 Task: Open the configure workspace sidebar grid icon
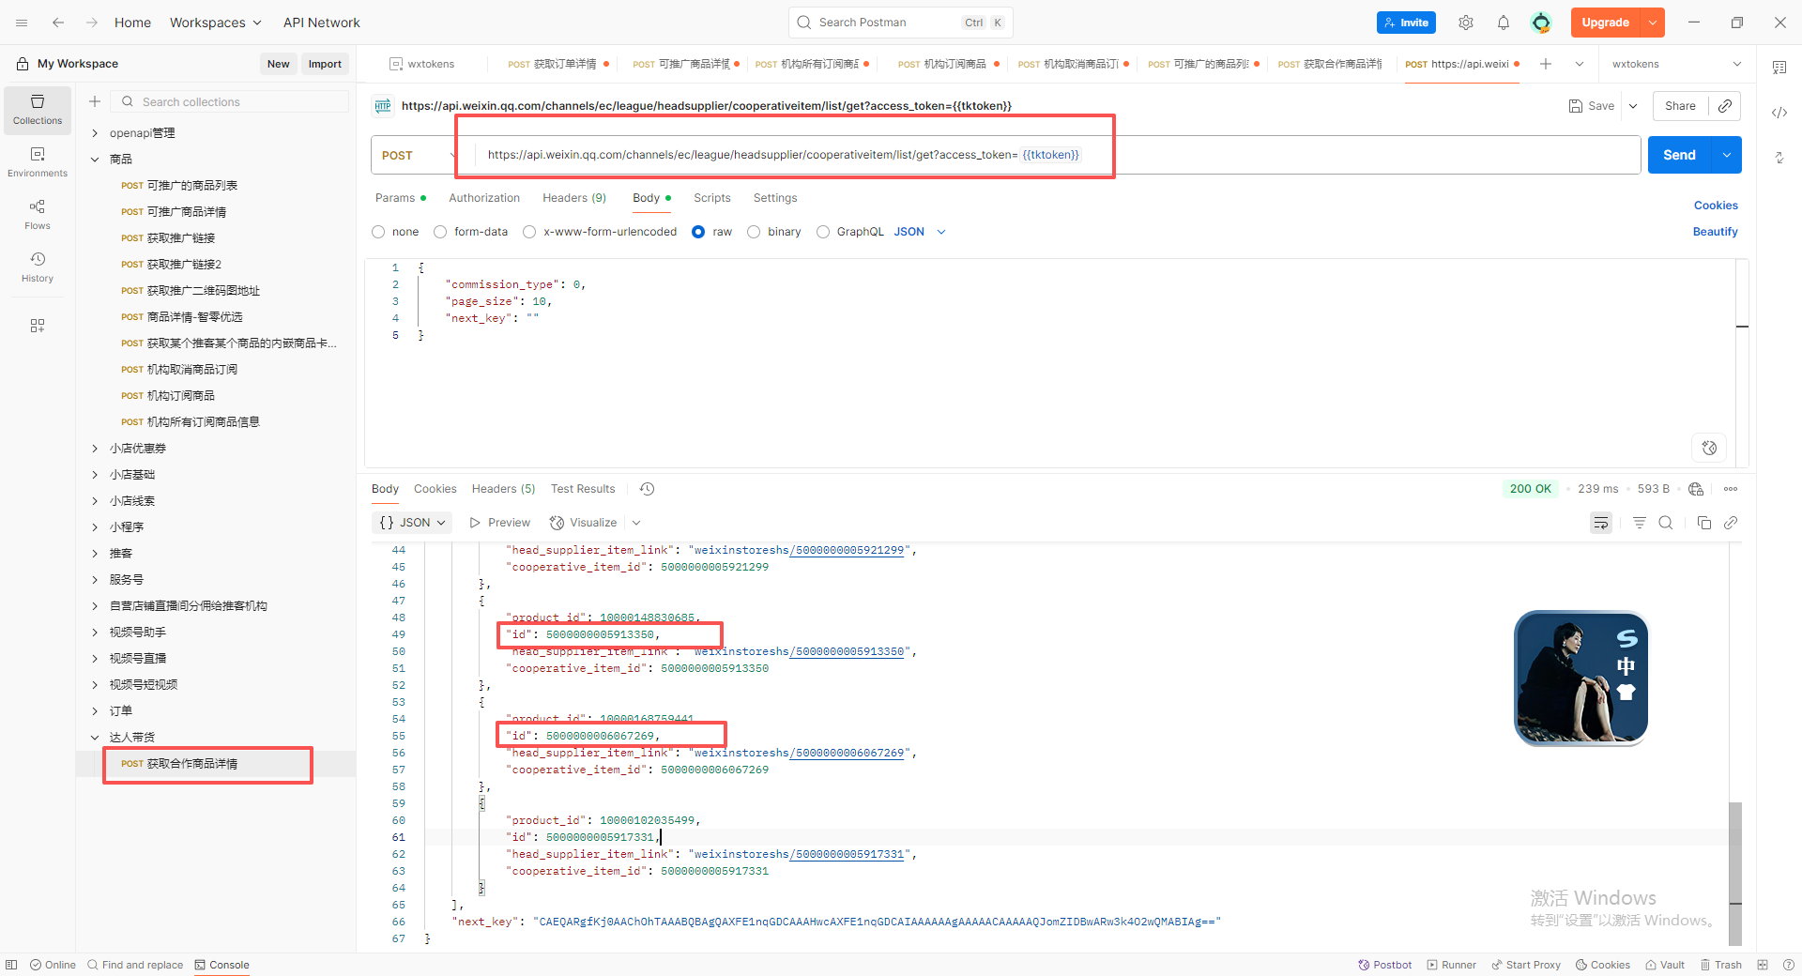(x=38, y=326)
